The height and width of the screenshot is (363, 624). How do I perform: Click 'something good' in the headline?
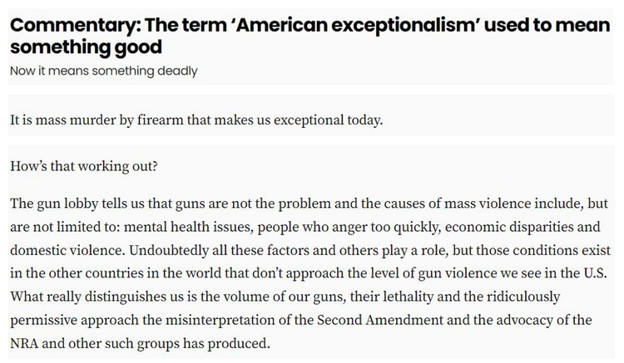tap(86, 47)
